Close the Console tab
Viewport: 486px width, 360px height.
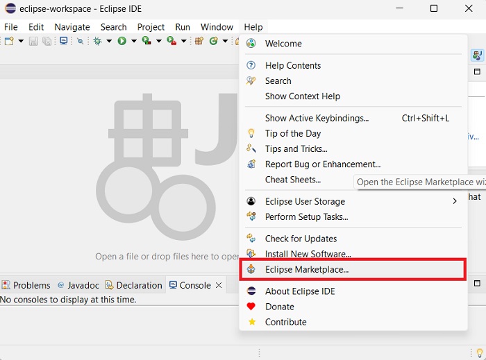(219, 284)
